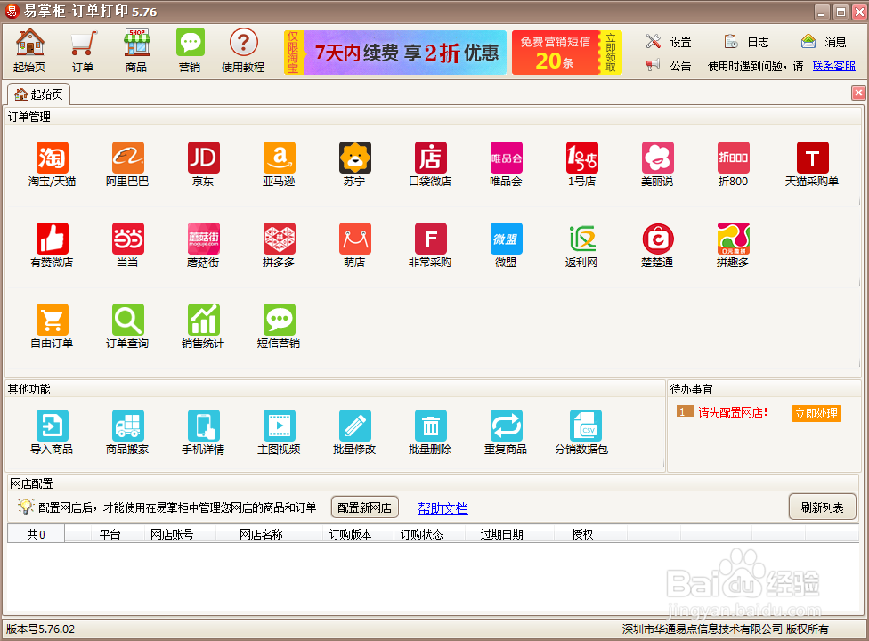Claim the 免费营销短信 20条 offer
The width and height of the screenshot is (869, 641).
click(567, 53)
